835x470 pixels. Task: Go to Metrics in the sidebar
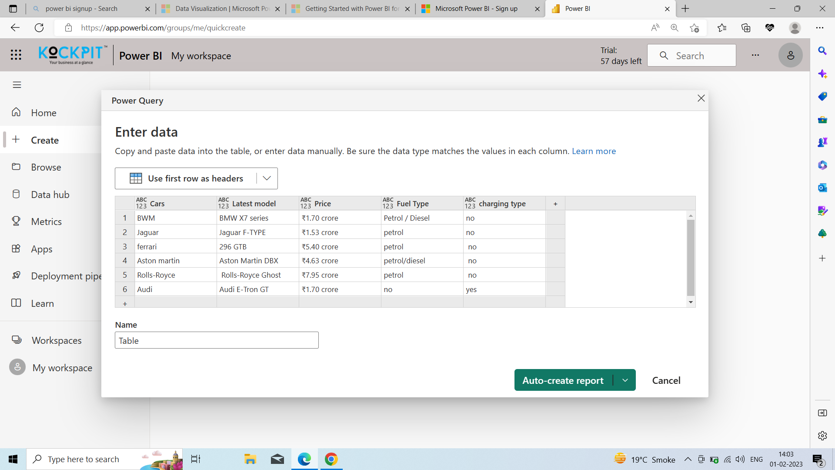(46, 222)
